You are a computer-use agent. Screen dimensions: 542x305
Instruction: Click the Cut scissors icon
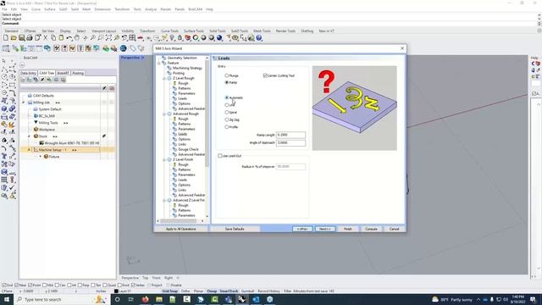tap(45, 38)
